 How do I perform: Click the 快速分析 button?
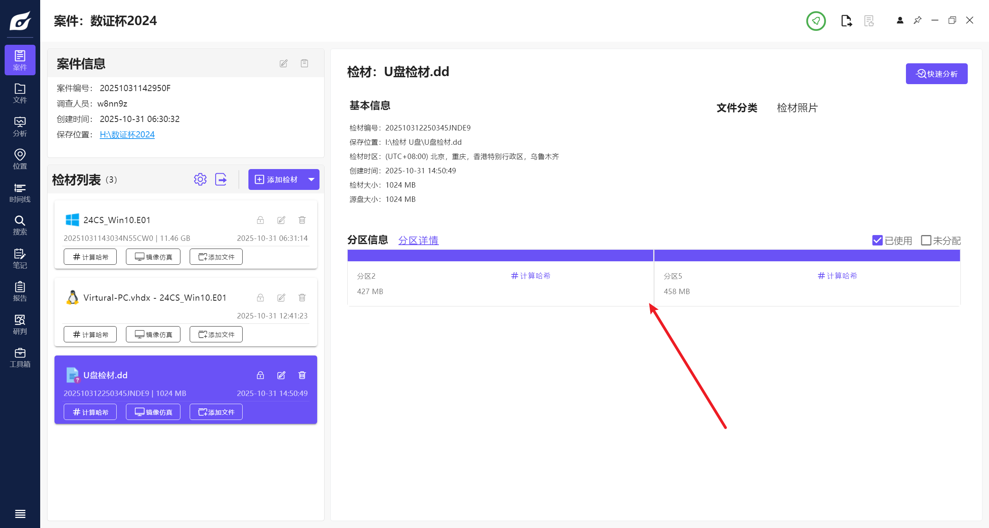(x=936, y=74)
